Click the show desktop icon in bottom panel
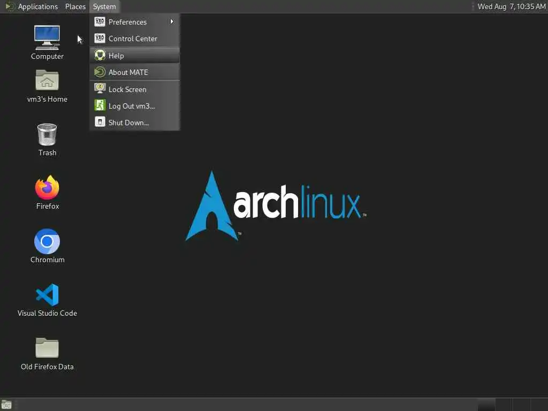The image size is (548, 411). click(x=6, y=405)
